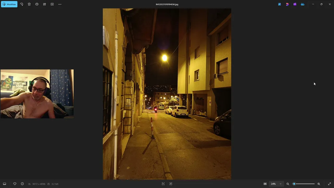Click the 3.2 Mt file size text
The height and width of the screenshot is (188, 334).
pos(55,184)
